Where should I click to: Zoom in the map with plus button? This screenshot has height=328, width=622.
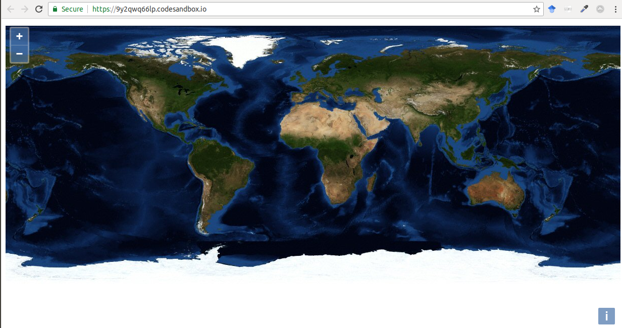(x=19, y=36)
